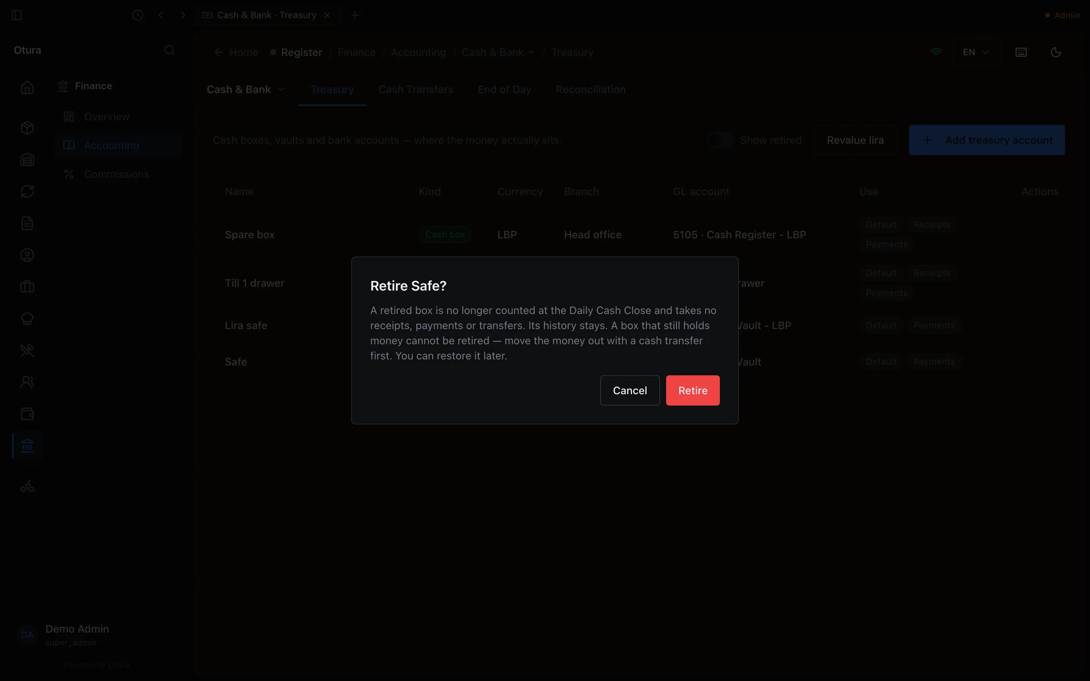Open the home icon in sidebar

(x=27, y=87)
